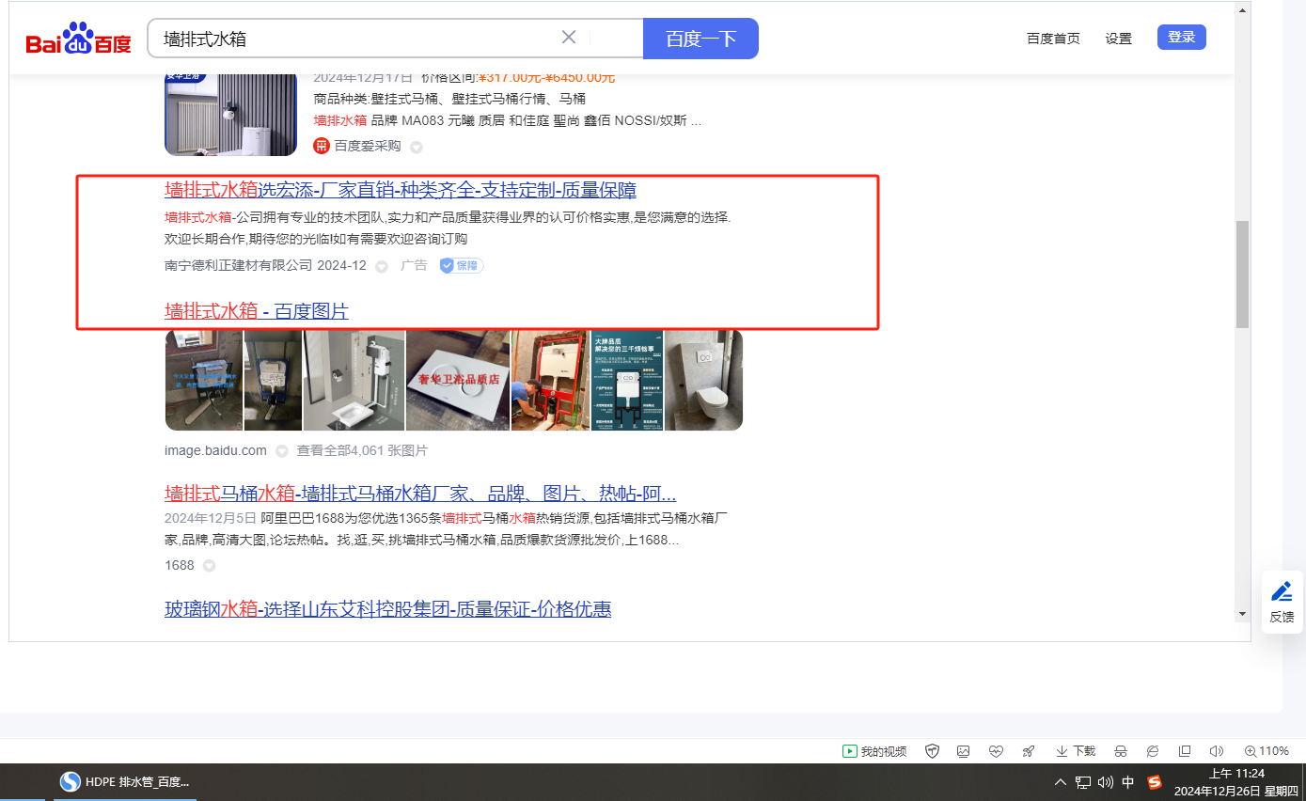Open the 墙排式马桶水箱厂家 1688 result
This screenshot has height=801, width=1306.
tap(420, 494)
